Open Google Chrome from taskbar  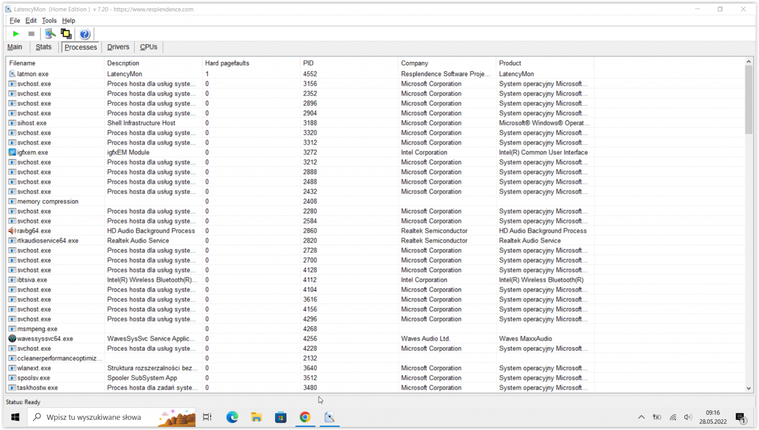point(305,417)
